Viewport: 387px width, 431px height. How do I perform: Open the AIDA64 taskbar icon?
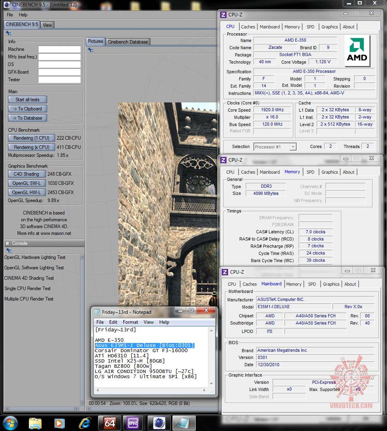point(110,423)
